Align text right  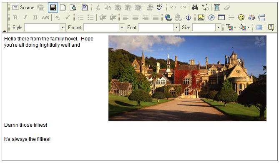[x=146, y=18]
